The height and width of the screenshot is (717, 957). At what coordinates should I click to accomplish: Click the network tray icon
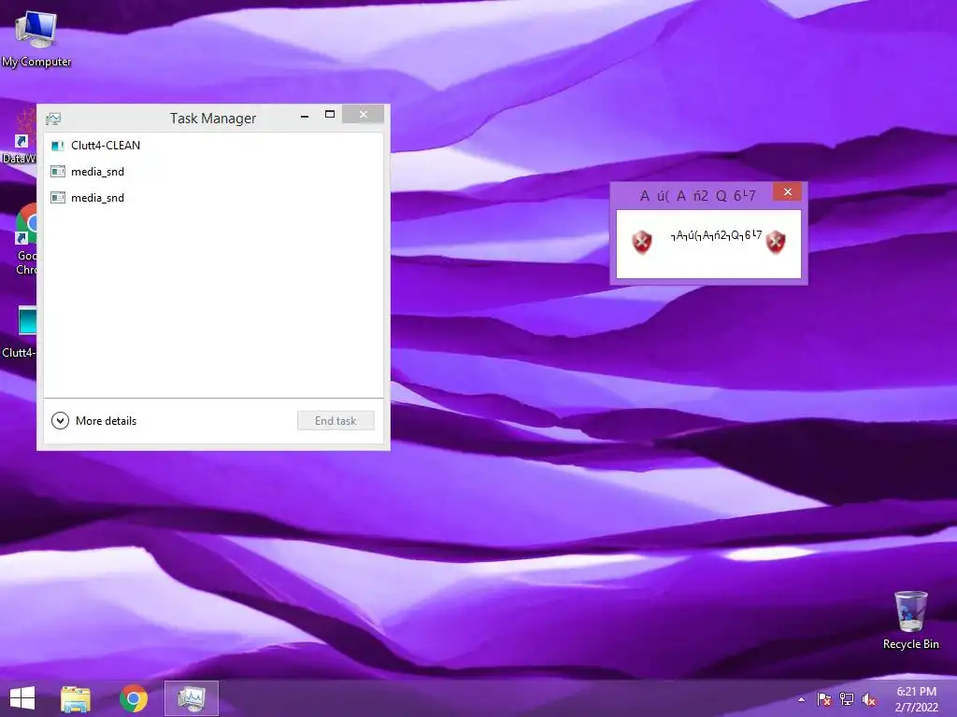pyautogui.click(x=847, y=699)
